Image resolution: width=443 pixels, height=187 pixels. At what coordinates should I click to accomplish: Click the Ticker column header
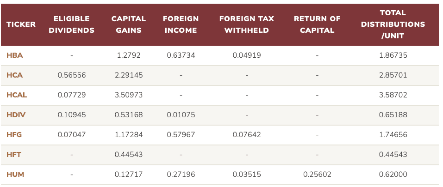pyautogui.click(x=21, y=24)
